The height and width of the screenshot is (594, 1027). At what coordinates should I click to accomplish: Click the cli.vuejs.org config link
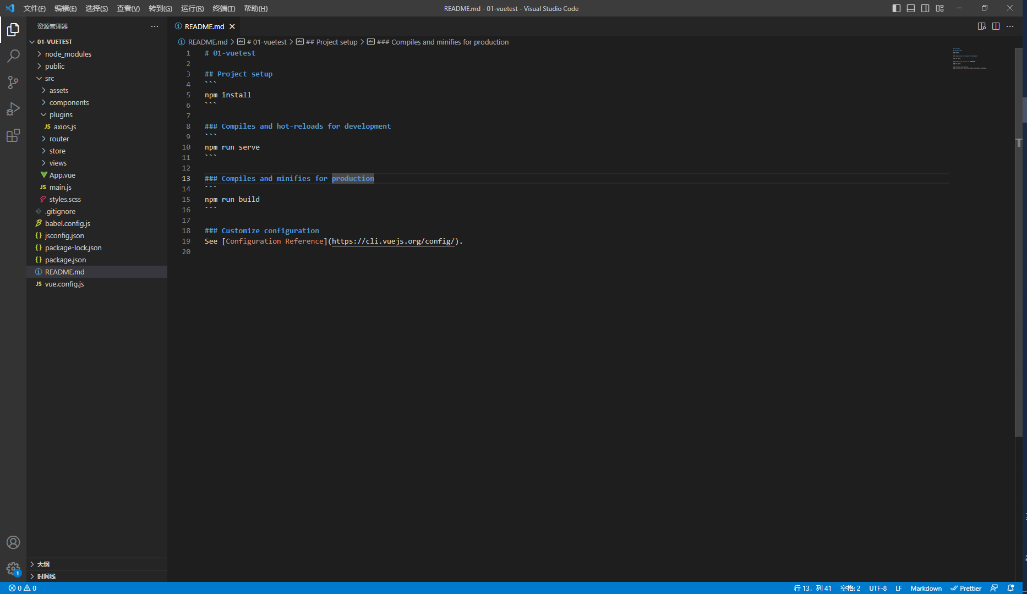pyautogui.click(x=394, y=241)
